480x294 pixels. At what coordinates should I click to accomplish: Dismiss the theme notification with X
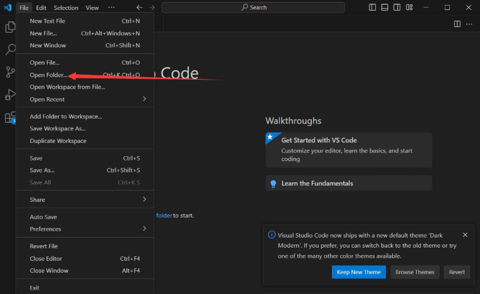tap(465, 234)
